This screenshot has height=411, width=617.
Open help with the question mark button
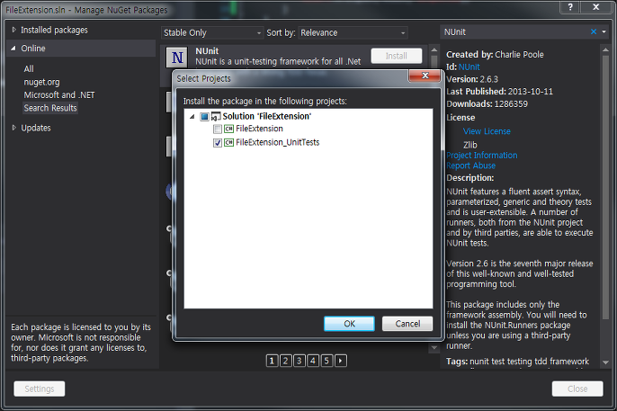pos(570,6)
